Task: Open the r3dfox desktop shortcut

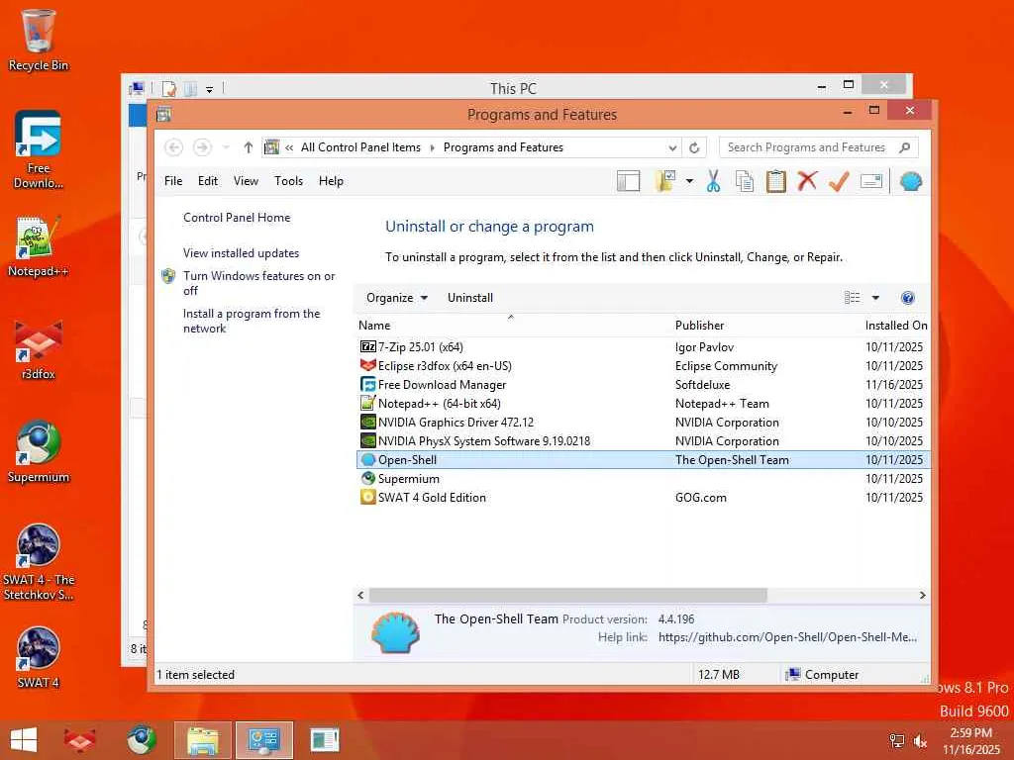Action: pos(39,349)
